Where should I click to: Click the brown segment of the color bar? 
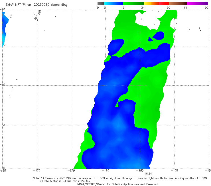pyautogui.click(x=178, y=3)
